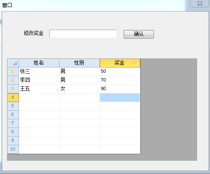The width and height of the screenshot is (210, 174).
Task: Click the 奖金 cell with value 70
Action: [x=120, y=80]
